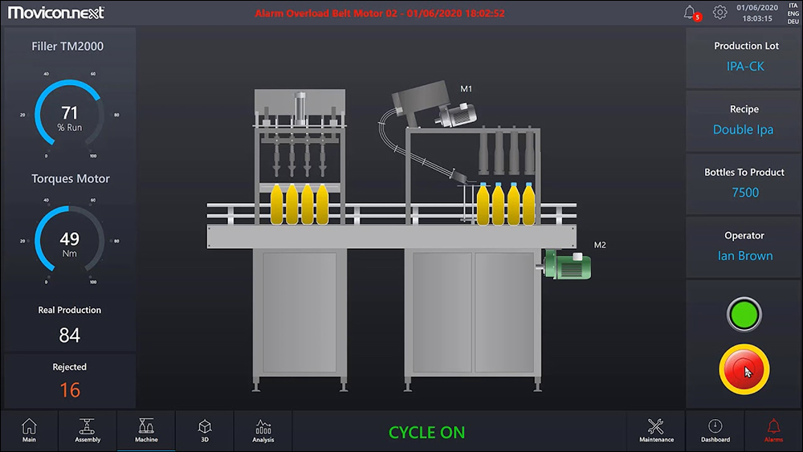Image resolution: width=803 pixels, height=452 pixels.
Task: Click the Real Production value 84
Action: [70, 336]
